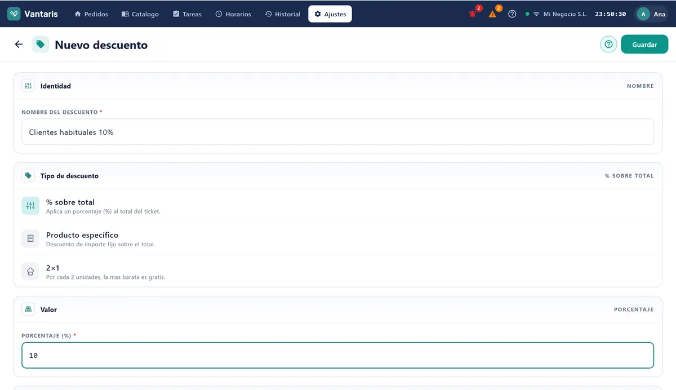Viewport: 676px width, 390px height.
Task: Click the discount tag icon next to title
Action: click(x=41, y=45)
